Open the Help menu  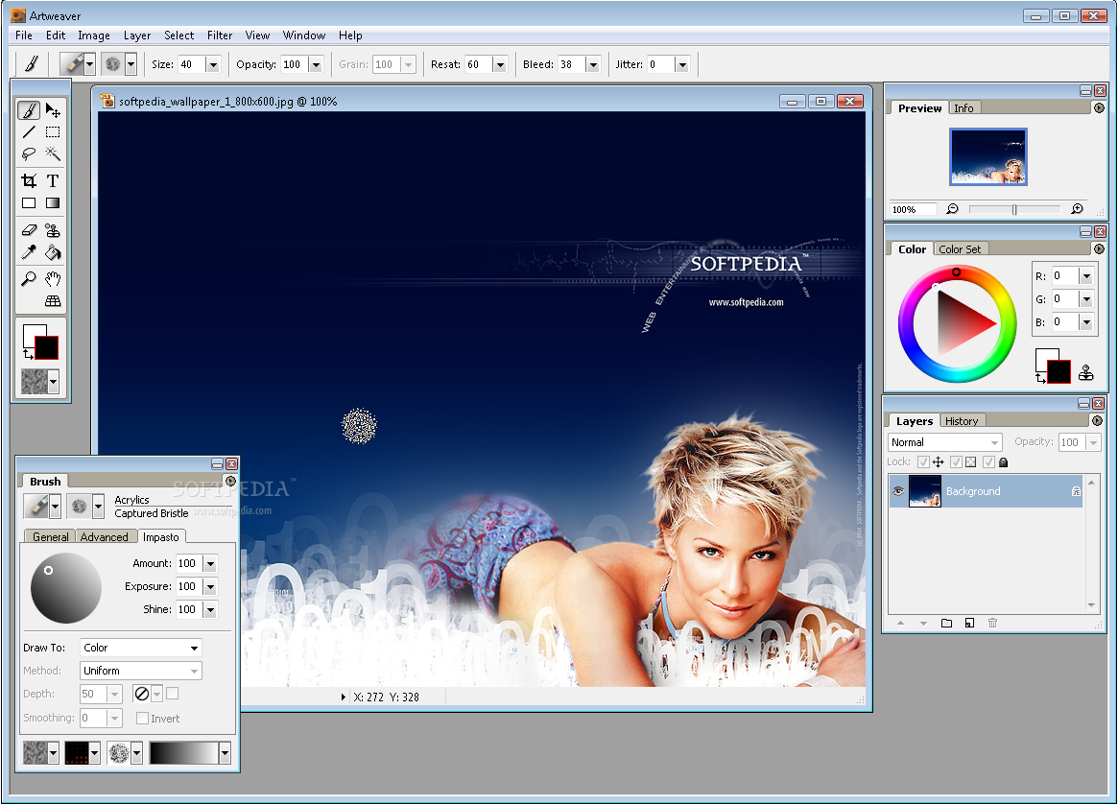350,35
